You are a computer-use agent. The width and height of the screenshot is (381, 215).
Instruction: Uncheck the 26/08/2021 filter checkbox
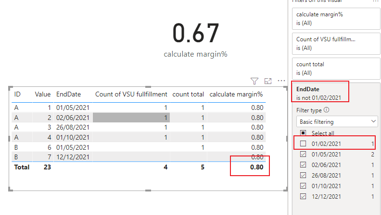point(303,175)
